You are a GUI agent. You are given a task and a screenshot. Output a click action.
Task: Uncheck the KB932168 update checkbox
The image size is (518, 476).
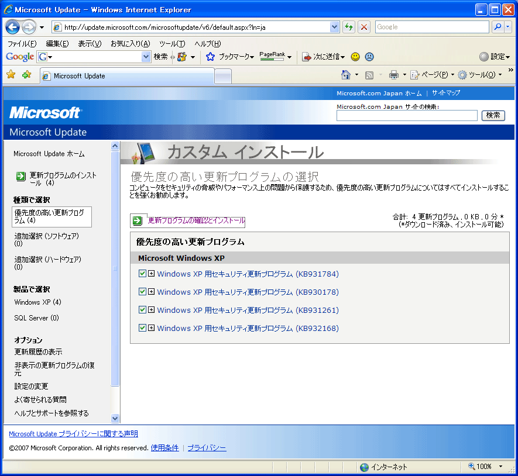(x=142, y=328)
